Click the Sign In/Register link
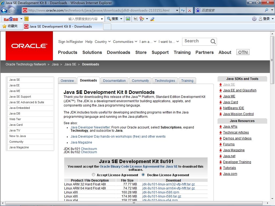 pos(71,42)
